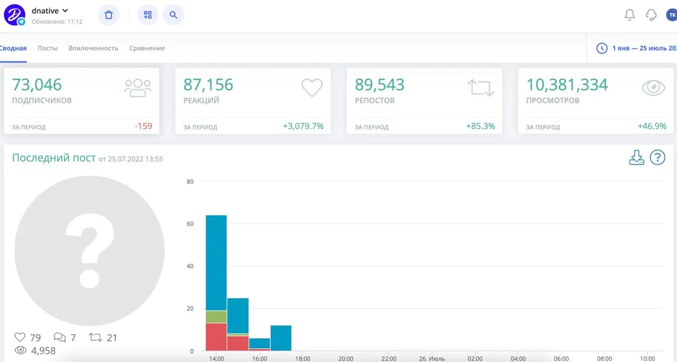This screenshot has height=362, width=677.
Task: Click the clock icon by date range
Action: 602,48
